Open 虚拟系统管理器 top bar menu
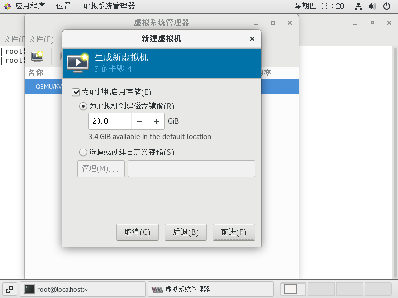The height and width of the screenshot is (298, 398). coord(109,6)
